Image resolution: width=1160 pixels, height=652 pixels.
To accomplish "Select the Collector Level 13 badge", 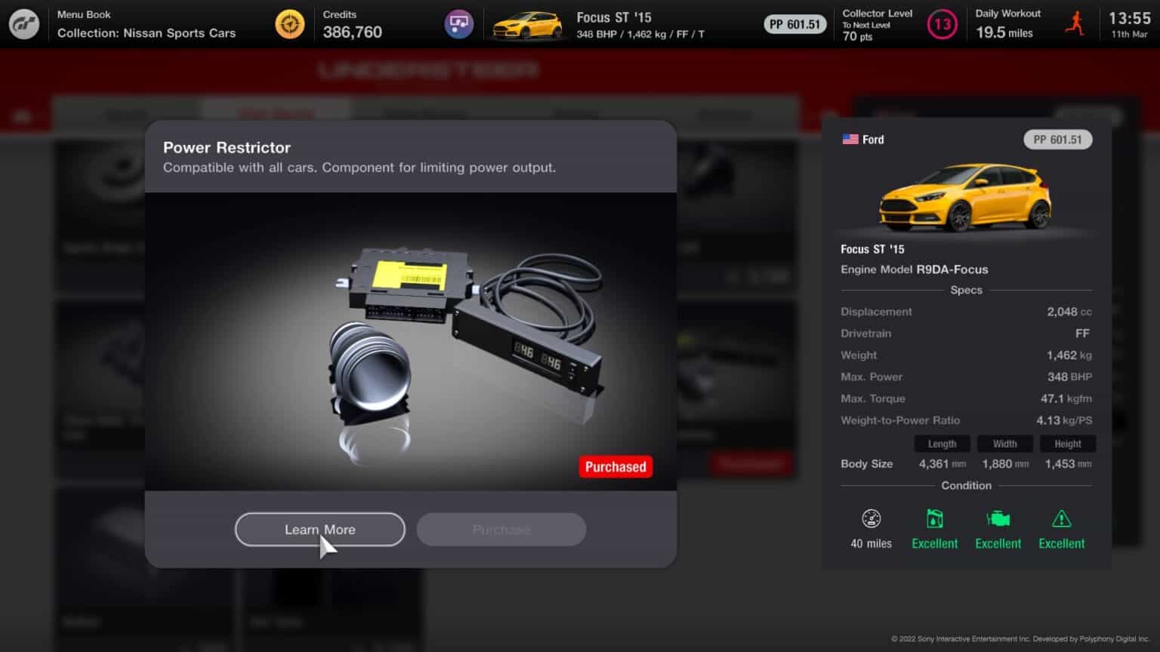I will click(942, 23).
